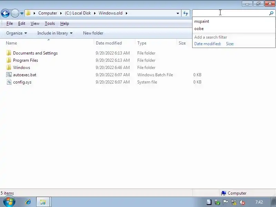The image size is (276, 207).
Task: Open the 7:42 taskbar clock
Action: (259, 202)
